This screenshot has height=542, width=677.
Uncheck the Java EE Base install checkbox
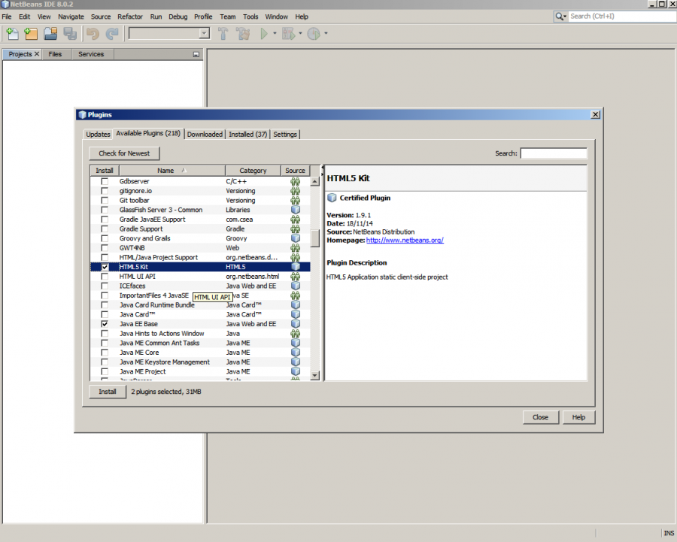104,323
